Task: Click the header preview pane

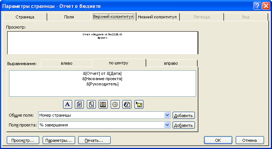Action: pos(102,43)
